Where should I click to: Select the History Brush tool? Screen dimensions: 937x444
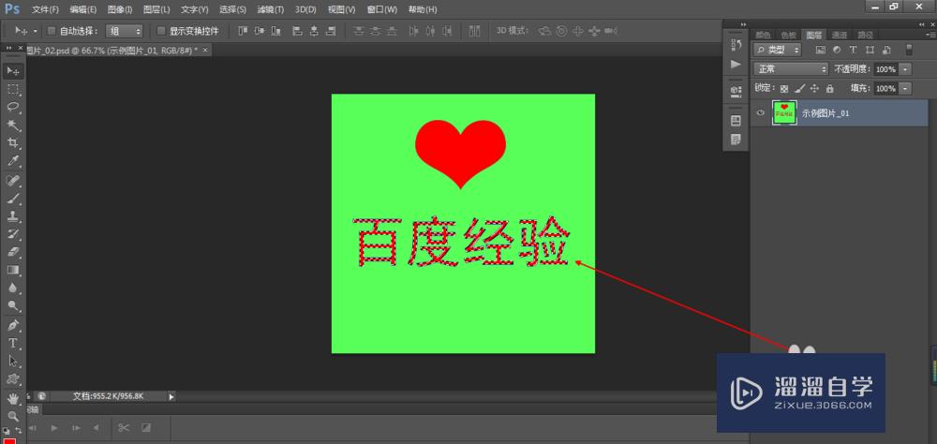pos(12,234)
